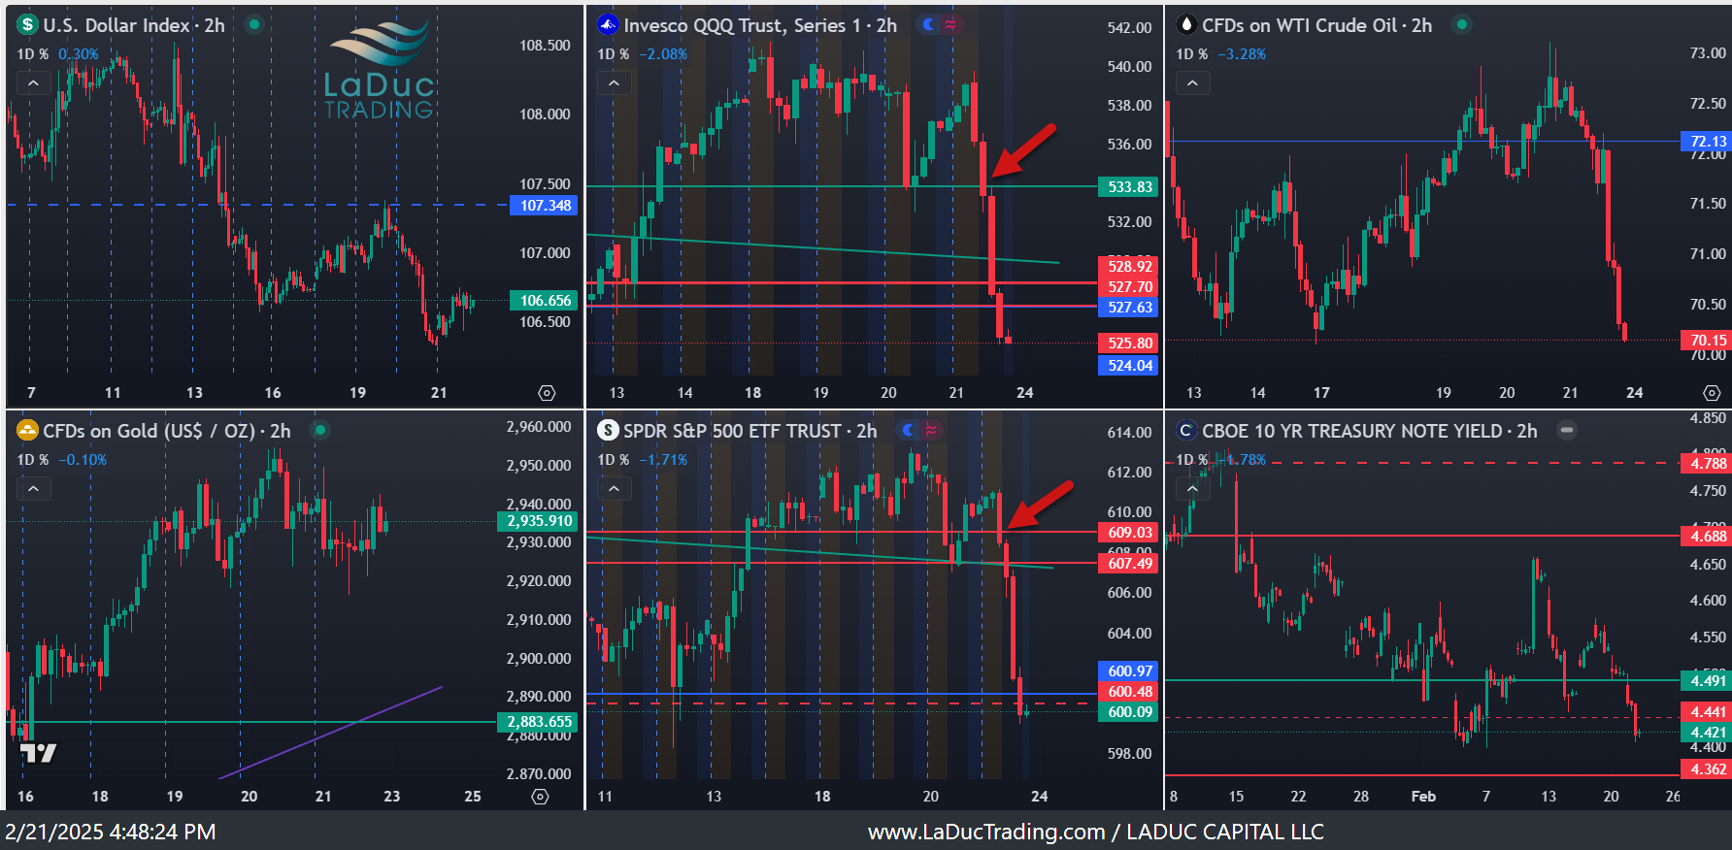Collapse the legend on U.S. Dollar Index chart
The width and height of the screenshot is (1732, 850).
(33, 83)
